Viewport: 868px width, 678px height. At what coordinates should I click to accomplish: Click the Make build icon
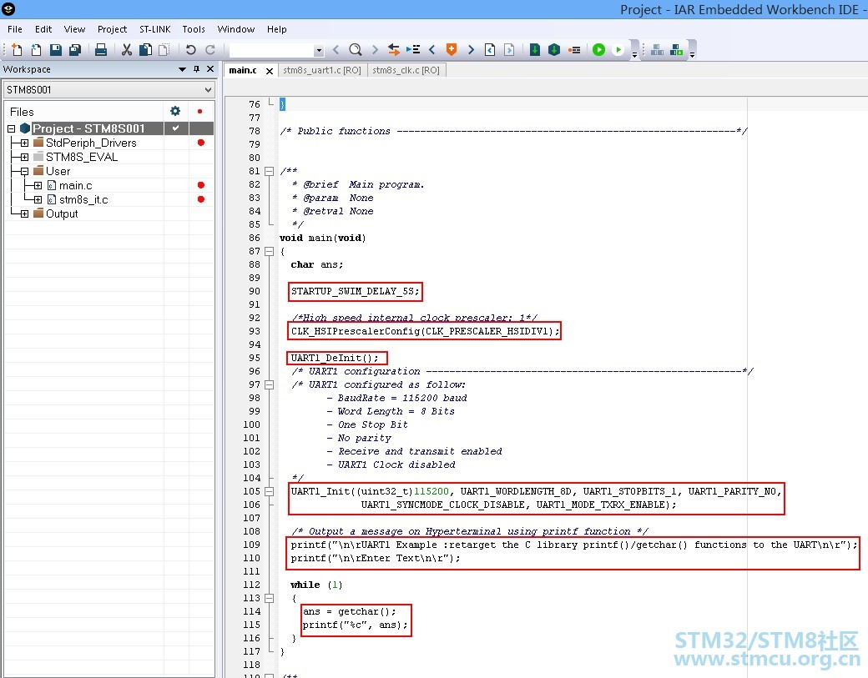tap(554, 50)
